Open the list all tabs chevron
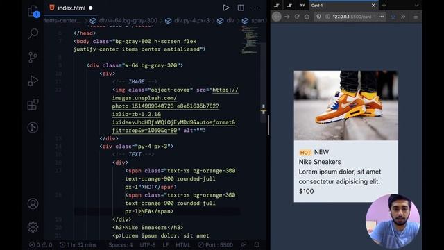The width and height of the screenshot is (444, 250). coord(416,6)
